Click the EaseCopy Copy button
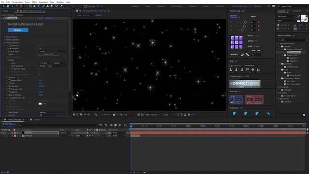Viewport: 309px width, 174px height. (239, 100)
